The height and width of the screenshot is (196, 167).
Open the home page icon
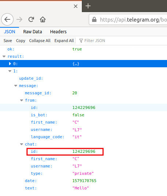click(43, 19)
